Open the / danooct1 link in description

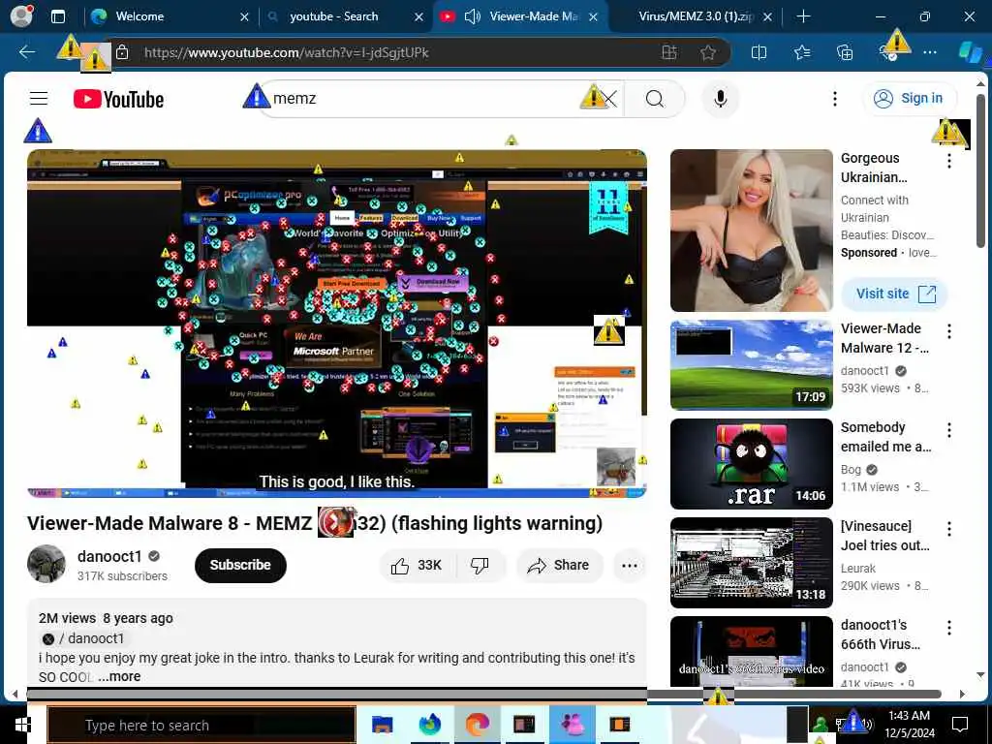(83, 638)
